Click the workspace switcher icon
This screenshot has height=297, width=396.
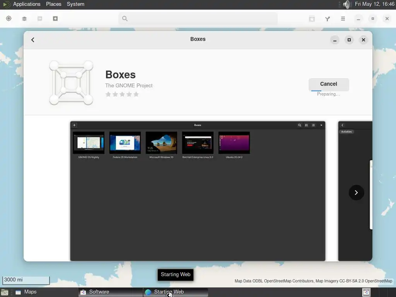pos(366,292)
